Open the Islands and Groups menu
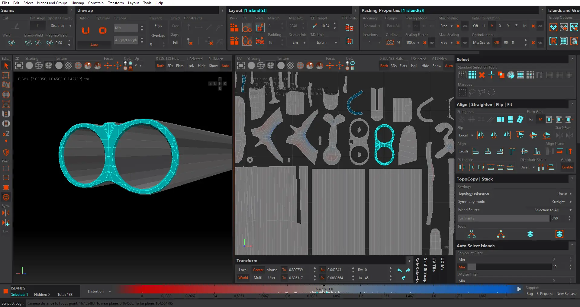The image size is (580, 307). 52,3
